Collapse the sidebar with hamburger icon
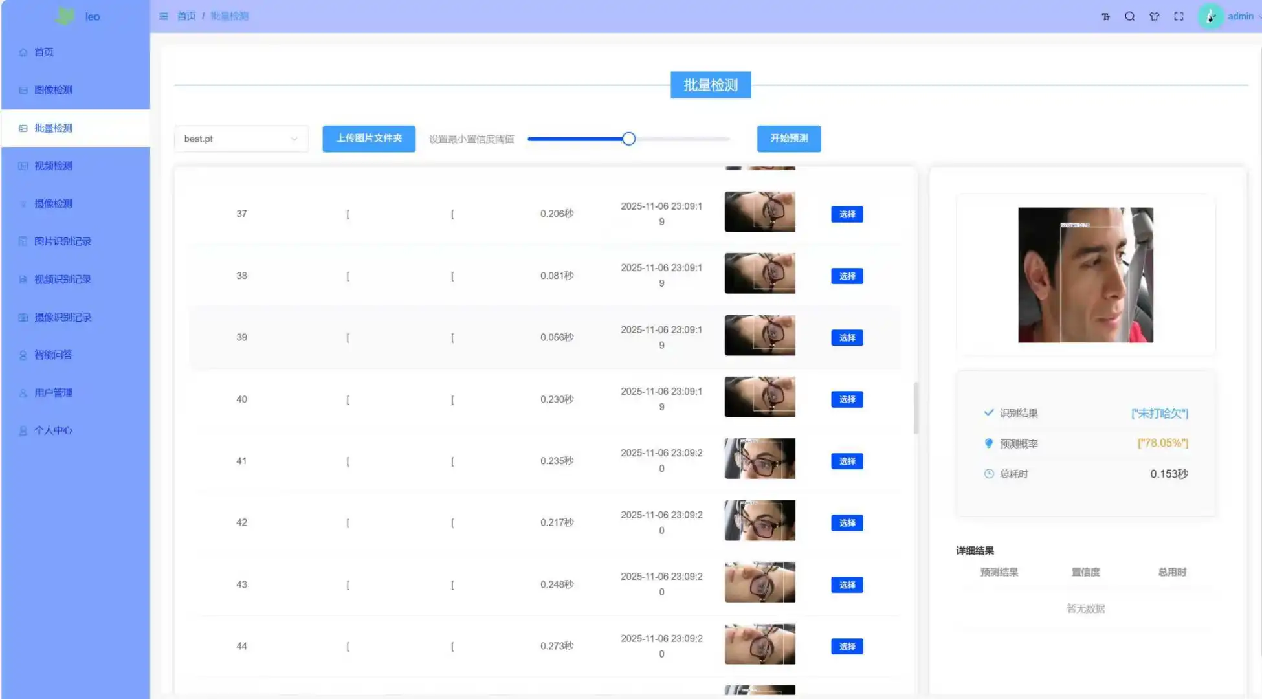Screen dimensions: 1262x699 coord(163,16)
